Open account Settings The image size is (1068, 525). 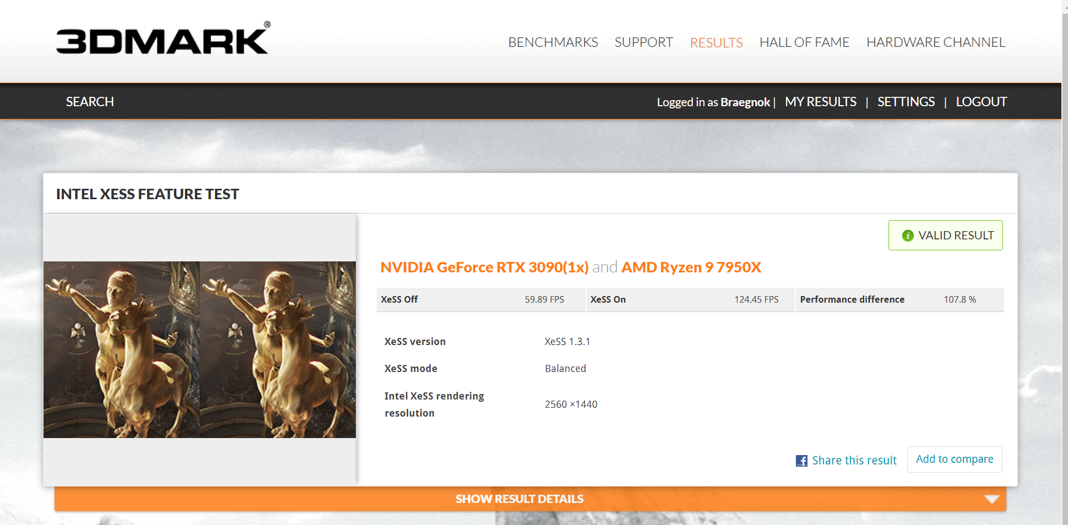(x=906, y=102)
